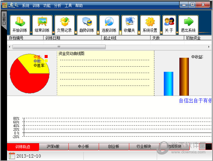Switch to the 训练轨迹 tab
The image size is (213, 161).
[x=23, y=147]
